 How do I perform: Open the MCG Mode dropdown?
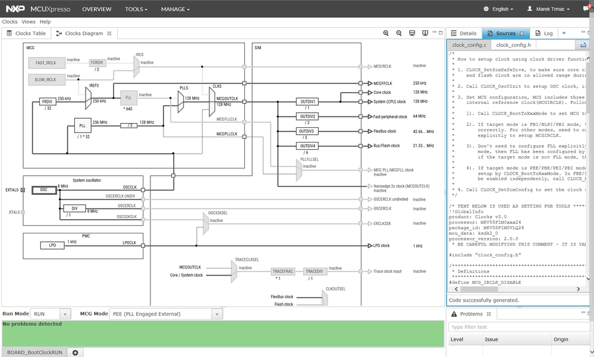(217, 314)
